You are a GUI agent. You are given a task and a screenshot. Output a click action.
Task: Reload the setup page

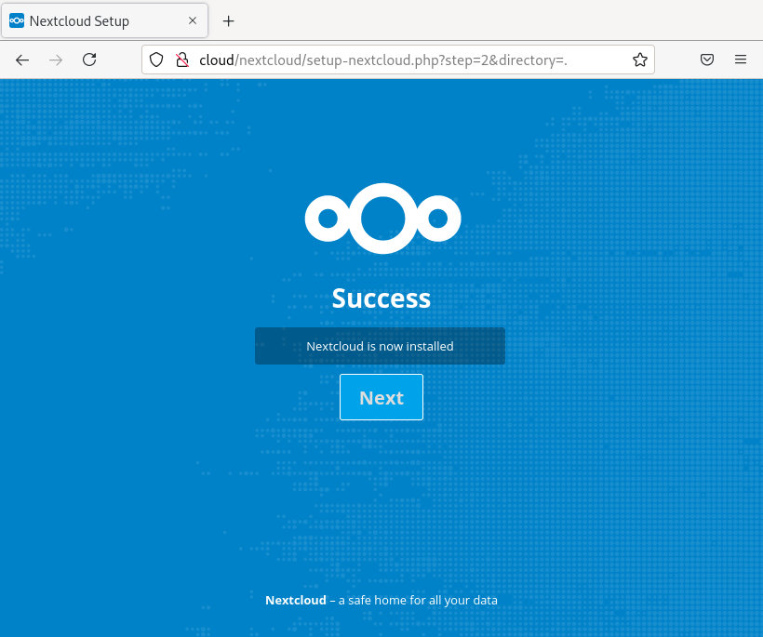click(x=89, y=60)
